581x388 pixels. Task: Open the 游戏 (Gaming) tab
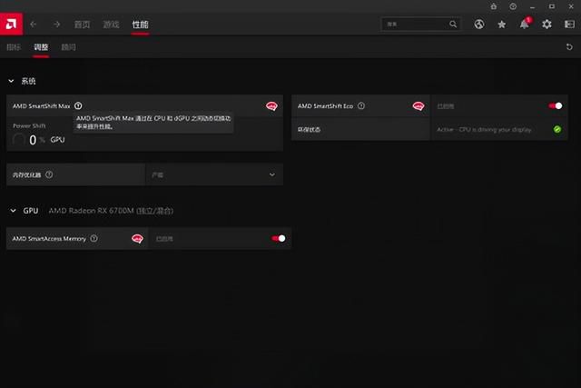pos(111,25)
